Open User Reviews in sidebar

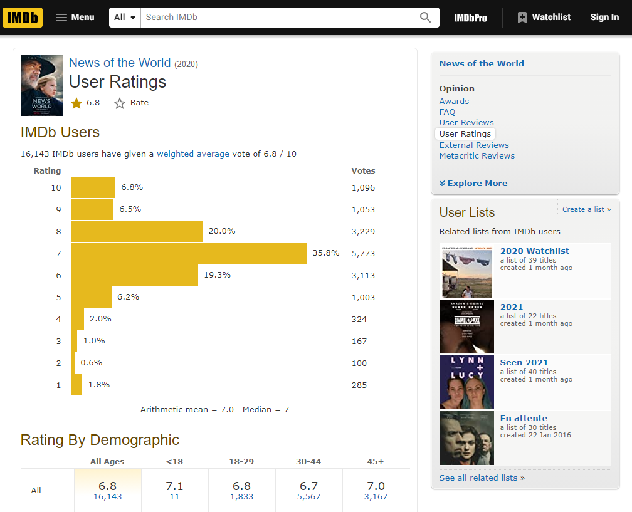pos(466,122)
